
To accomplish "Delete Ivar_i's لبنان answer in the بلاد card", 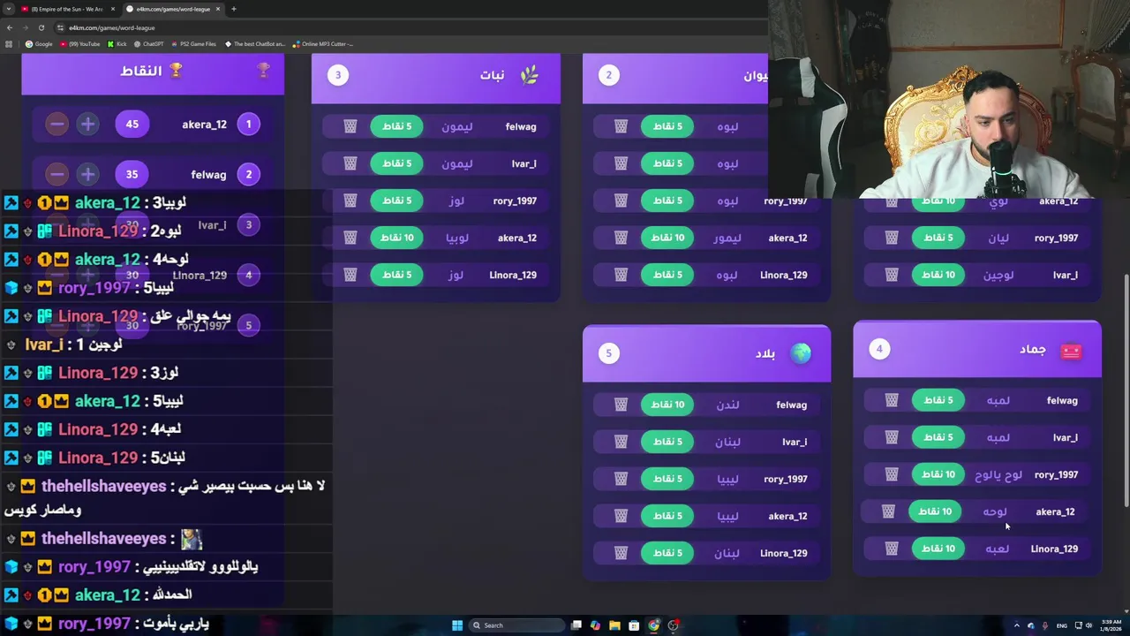I will click(621, 442).
